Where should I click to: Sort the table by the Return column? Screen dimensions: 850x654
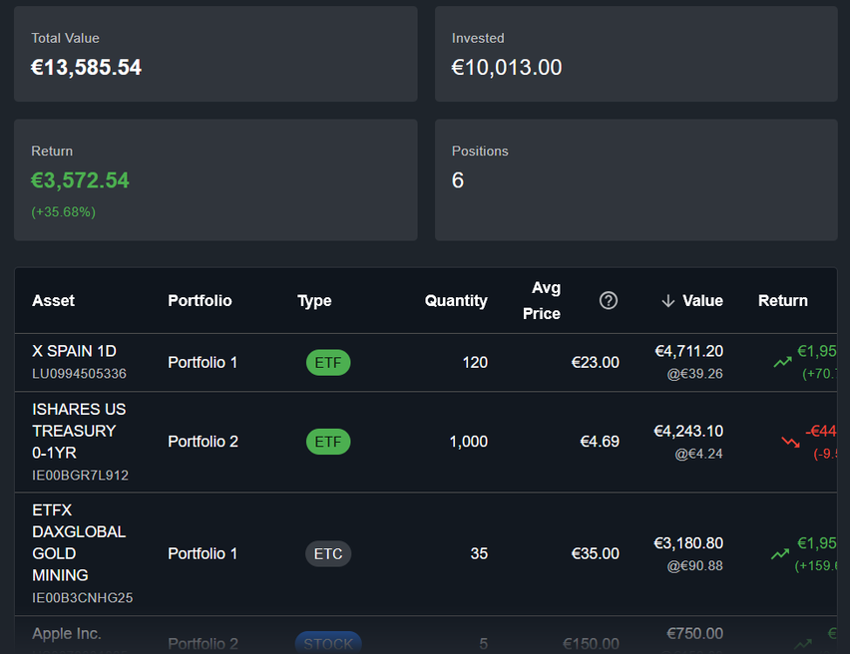[x=783, y=300]
